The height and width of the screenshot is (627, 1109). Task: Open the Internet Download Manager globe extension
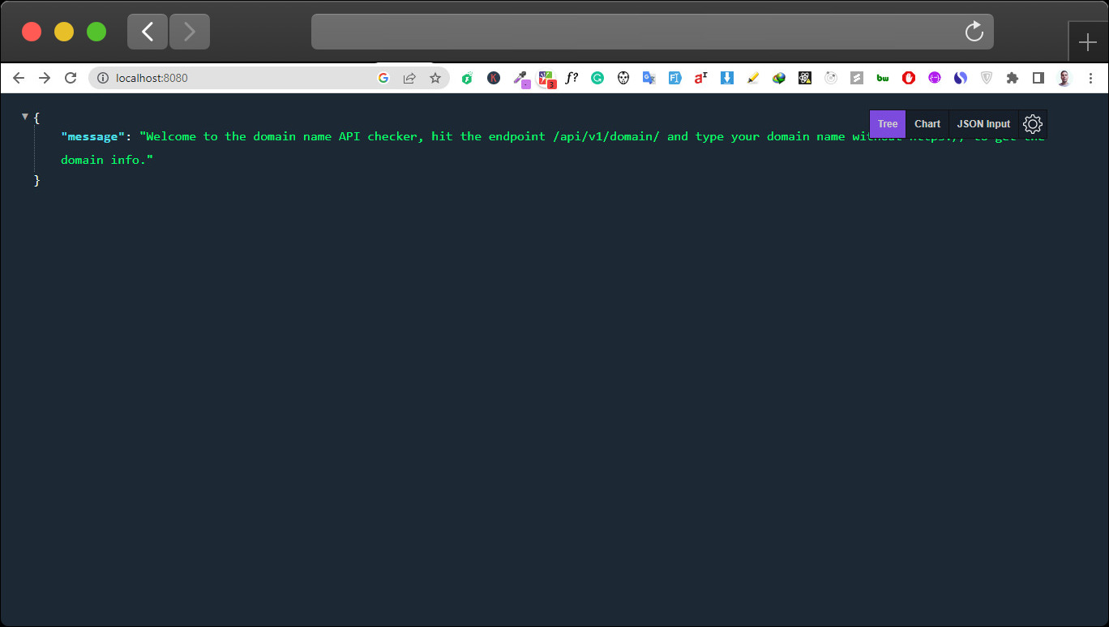pos(779,78)
